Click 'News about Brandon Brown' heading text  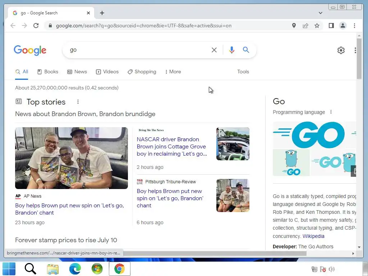[85, 114]
